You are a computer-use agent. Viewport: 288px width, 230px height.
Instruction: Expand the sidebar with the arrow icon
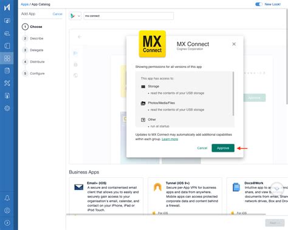(x=7, y=223)
